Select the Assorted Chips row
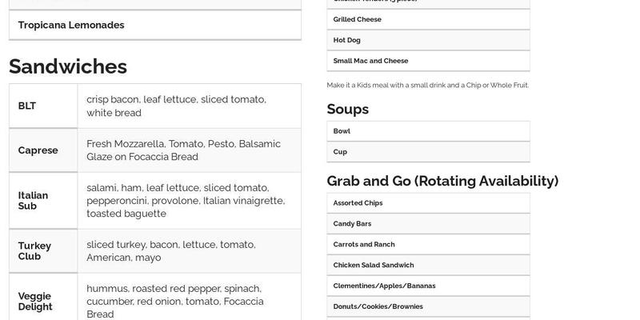Viewport: 640px width, 320px height. [x=428, y=203]
